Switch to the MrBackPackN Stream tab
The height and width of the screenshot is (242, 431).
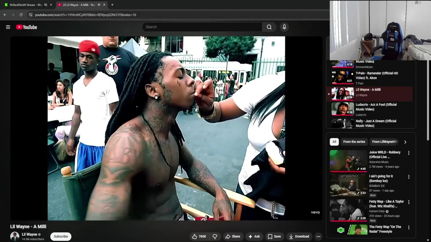click(x=26, y=5)
